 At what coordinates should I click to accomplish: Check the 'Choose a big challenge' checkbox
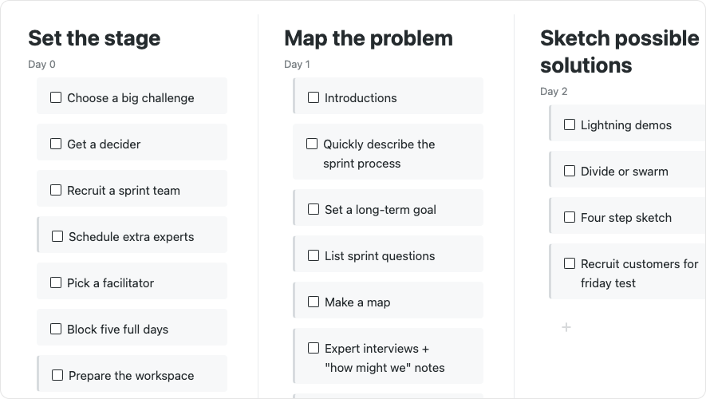coord(56,97)
